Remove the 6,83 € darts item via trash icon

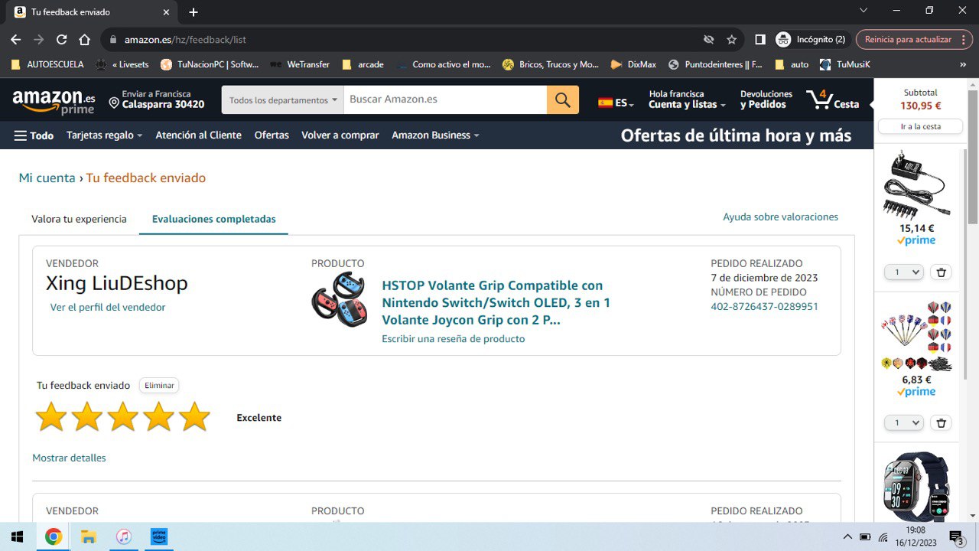(942, 423)
